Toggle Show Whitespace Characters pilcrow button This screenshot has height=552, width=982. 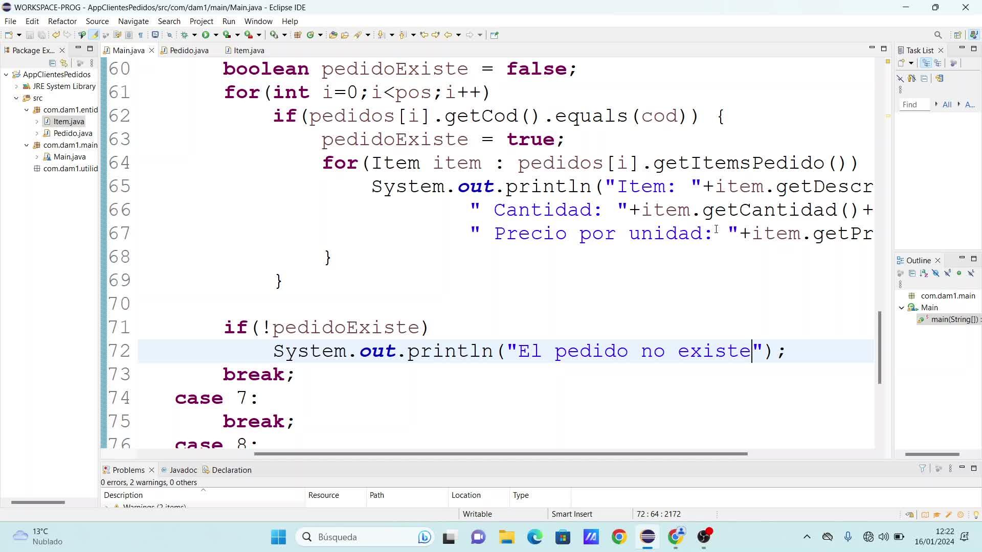[141, 35]
